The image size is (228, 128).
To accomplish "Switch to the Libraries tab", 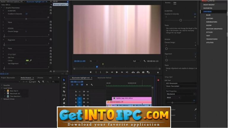I will point(40,78).
